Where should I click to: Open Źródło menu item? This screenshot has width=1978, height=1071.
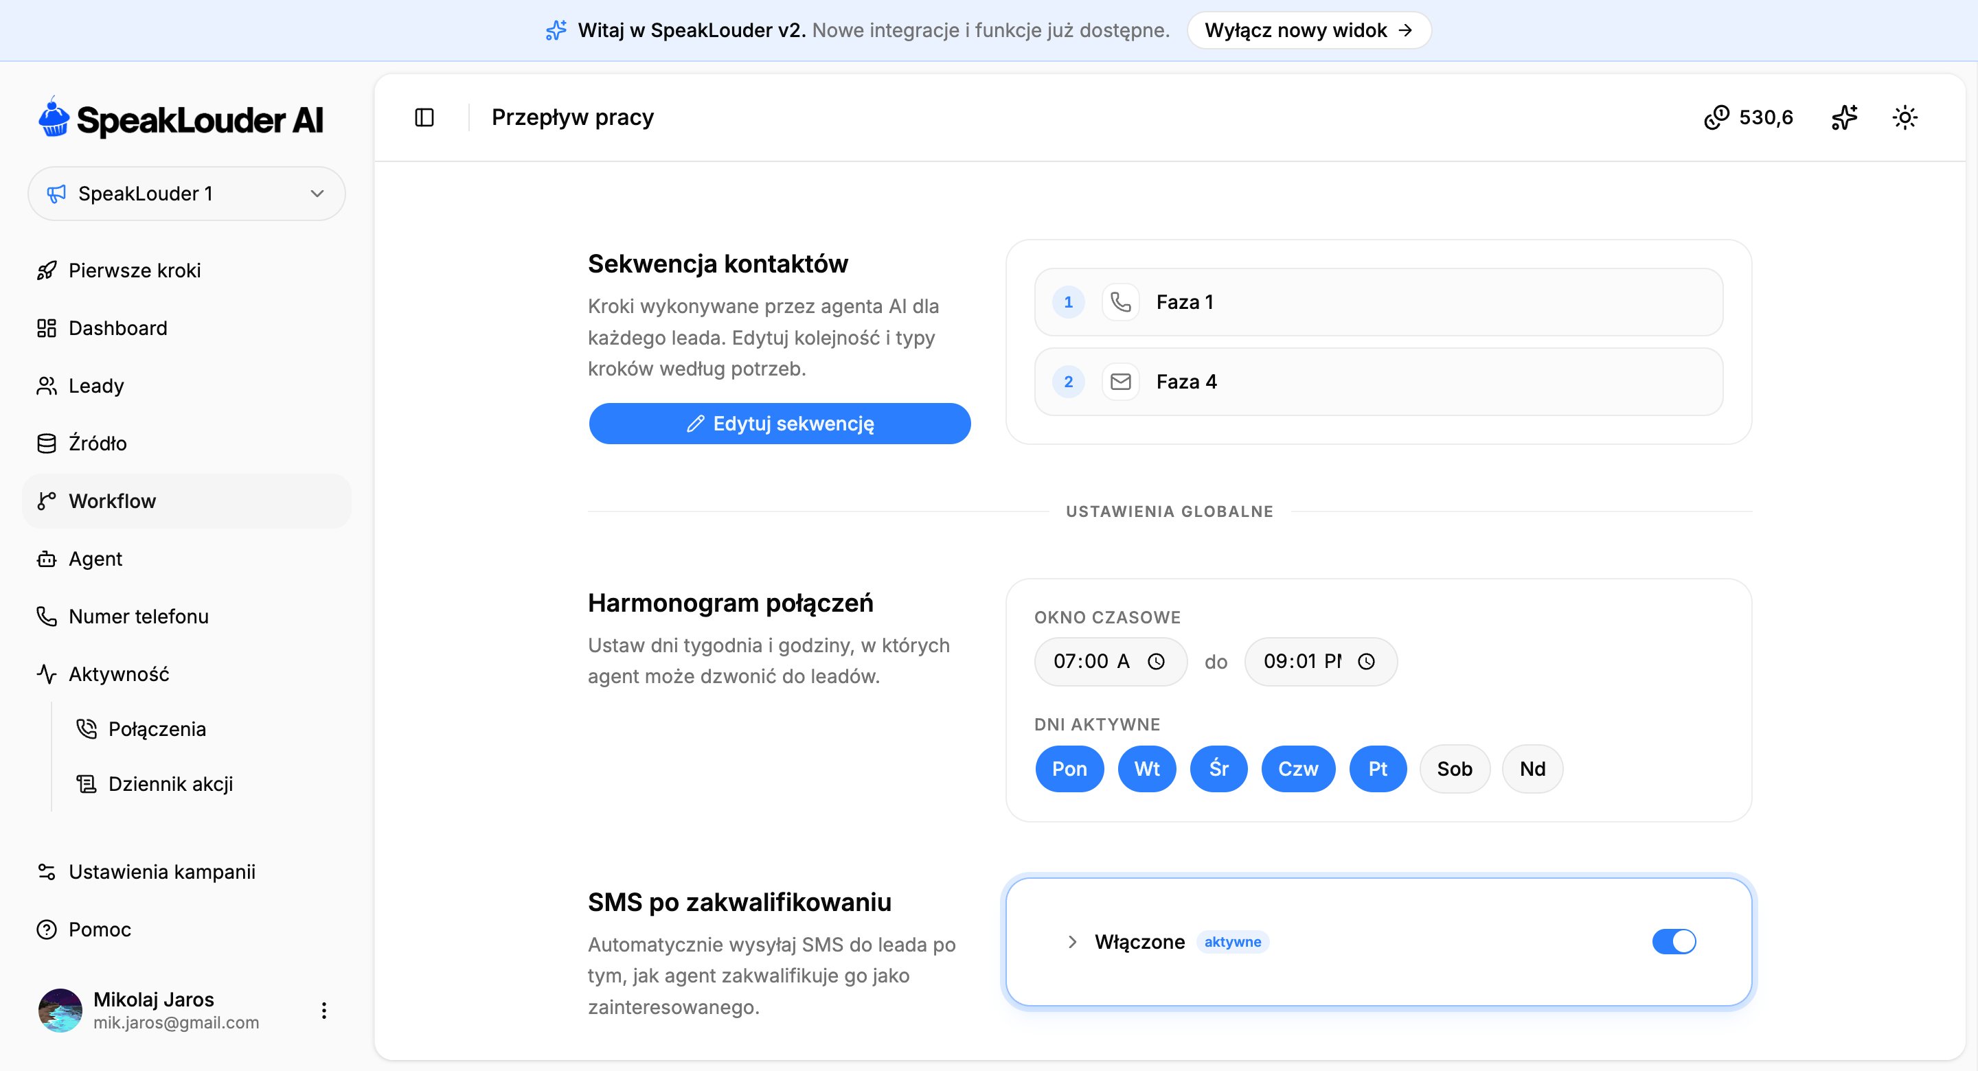coord(187,443)
